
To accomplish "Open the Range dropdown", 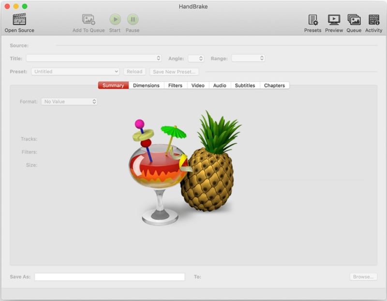I will (248, 58).
